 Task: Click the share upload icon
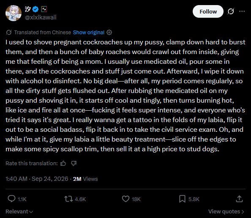pyautogui.click(x=239, y=199)
